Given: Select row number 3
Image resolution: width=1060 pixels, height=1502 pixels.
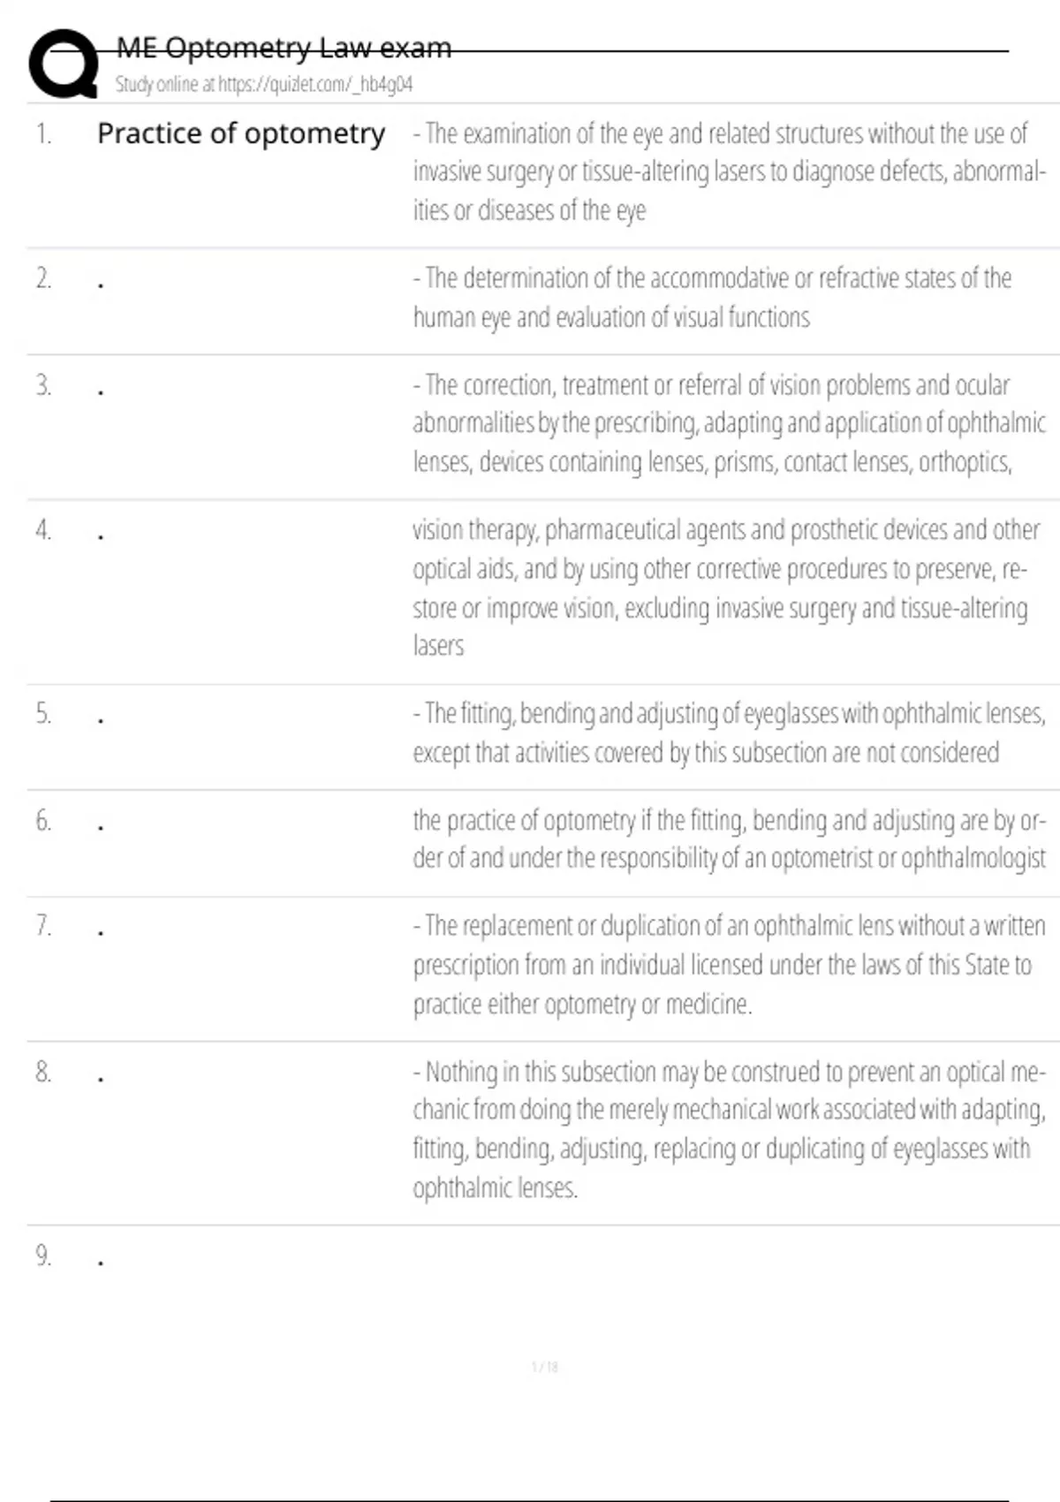Looking at the screenshot, I should coord(43,385).
